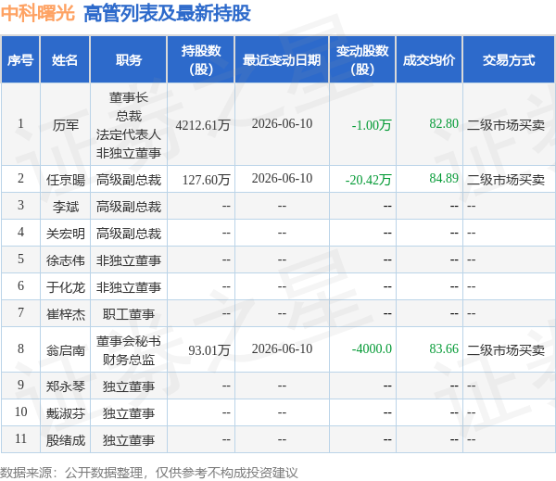Image resolution: width=556 pixels, height=481 pixels.
Task: Click the 数据来源 disclaimer footer text
Action: pyautogui.click(x=149, y=473)
